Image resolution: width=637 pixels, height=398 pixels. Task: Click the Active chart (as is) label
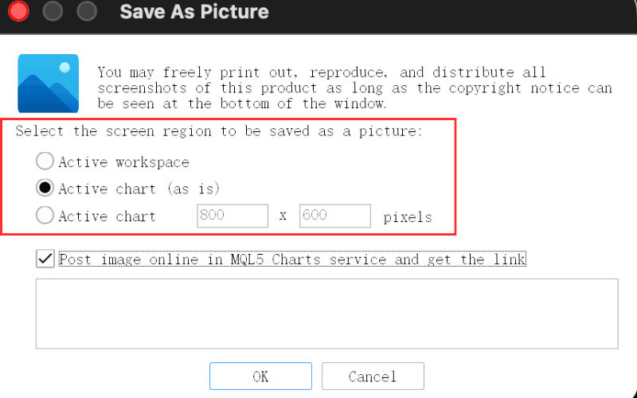[x=139, y=189]
